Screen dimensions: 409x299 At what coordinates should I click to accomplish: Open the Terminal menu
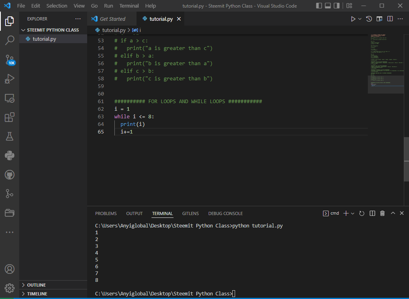click(129, 6)
